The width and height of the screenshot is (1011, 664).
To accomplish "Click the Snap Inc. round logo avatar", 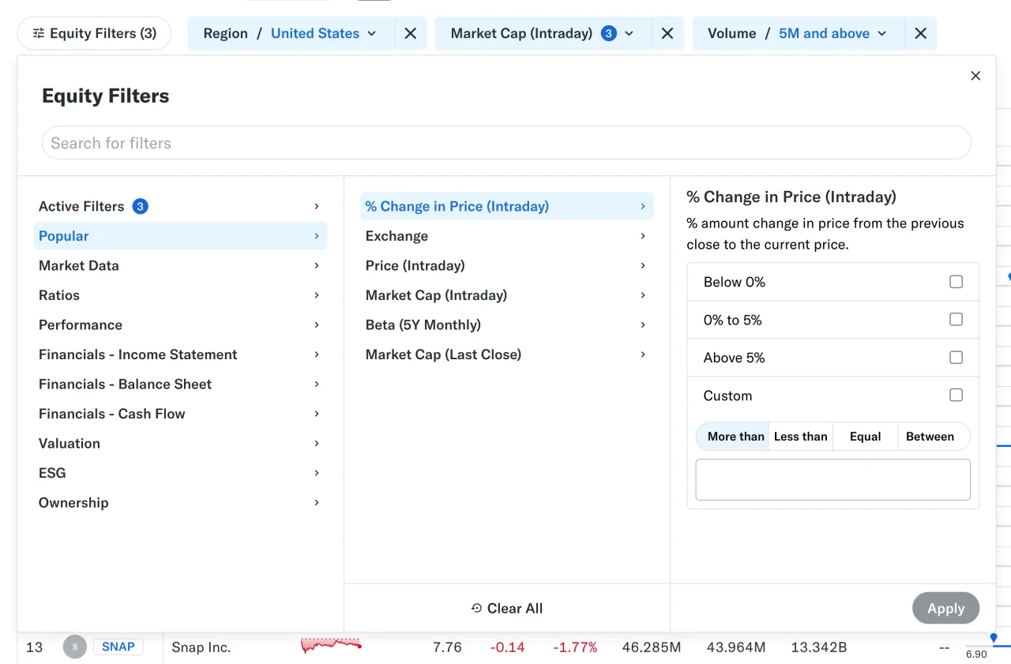I will [75, 647].
